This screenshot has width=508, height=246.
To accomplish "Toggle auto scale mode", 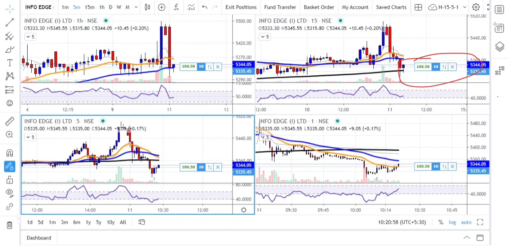I will click(x=466, y=222).
